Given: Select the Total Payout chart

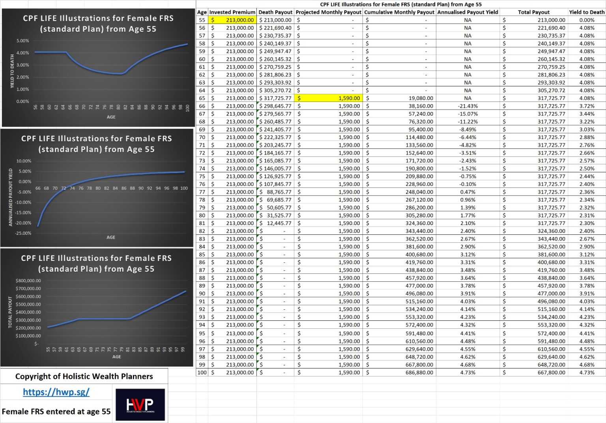Looking at the screenshot, I should pos(97,308).
